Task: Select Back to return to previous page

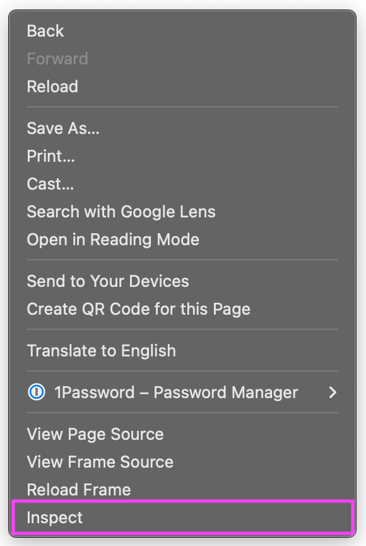Action: [x=45, y=31]
